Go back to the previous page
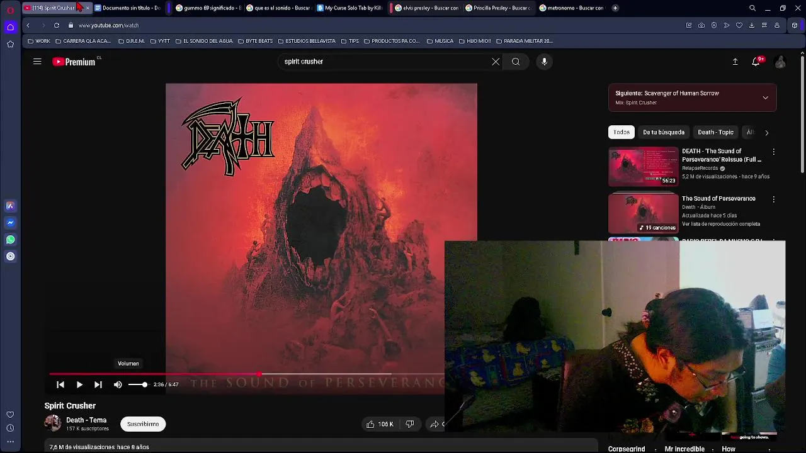Viewport: 806px width, 453px height. [28, 25]
